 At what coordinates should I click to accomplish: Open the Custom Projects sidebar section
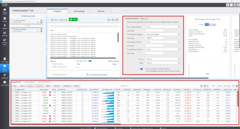(x=4, y=68)
